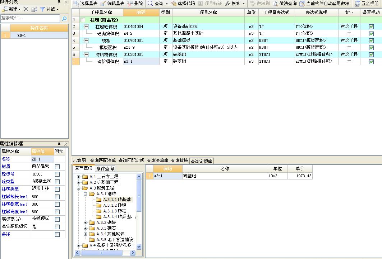Check the 附加 box for 备注
The width and height of the screenshot is (382, 259).
tap(57, 234)
